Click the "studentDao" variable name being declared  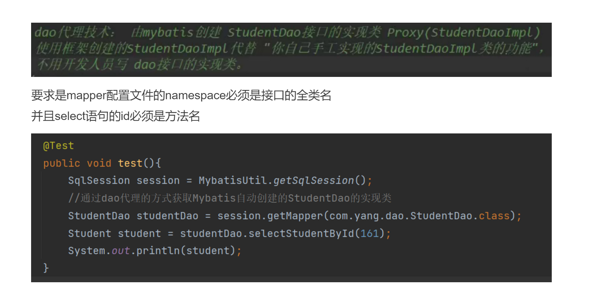click(167, 216)
